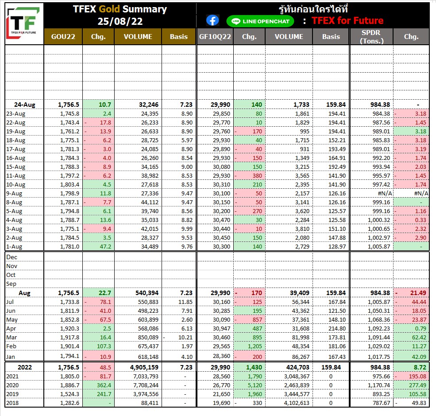Select the 24-Aug row label

(25, 105)
